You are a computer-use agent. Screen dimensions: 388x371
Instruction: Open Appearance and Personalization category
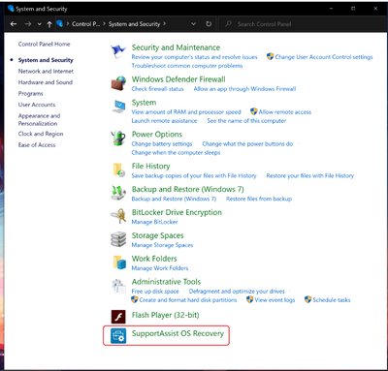coord(39,119)
